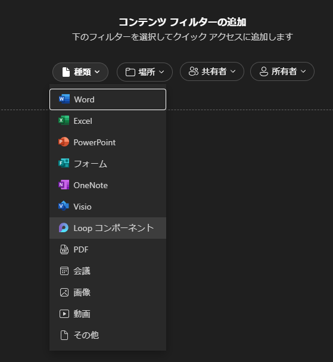Image resolution: width=333 pixels, height=362 pixels.
Task: Expand the 種類 filter dropdown
Action: (x=80, y=72)
